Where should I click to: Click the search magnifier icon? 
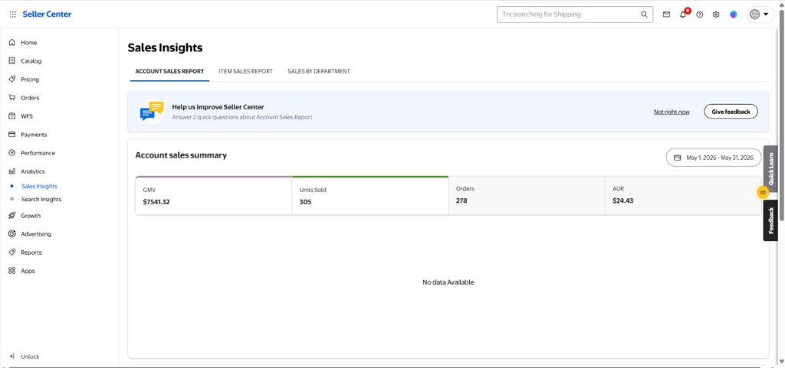click(x=644, y=15)
